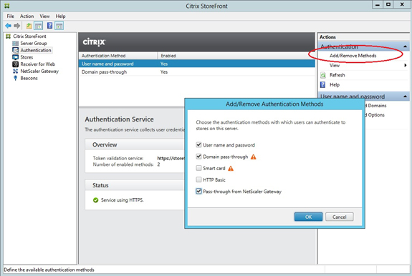
Task: Click the Help question mark icon in Actions
Action: coord(323,84)
